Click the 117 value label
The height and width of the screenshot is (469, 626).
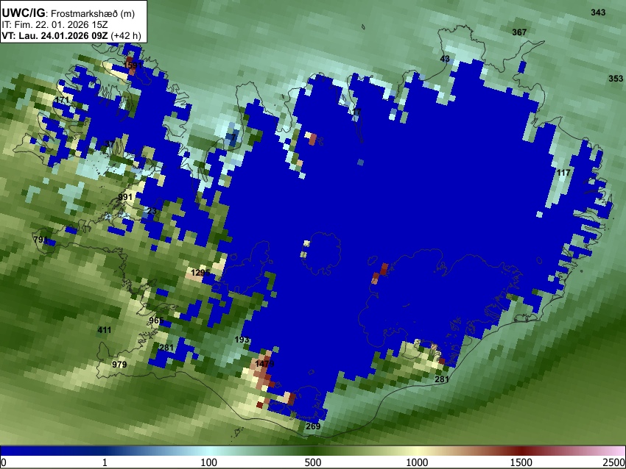pyautogui.click(x=563, y=173)
